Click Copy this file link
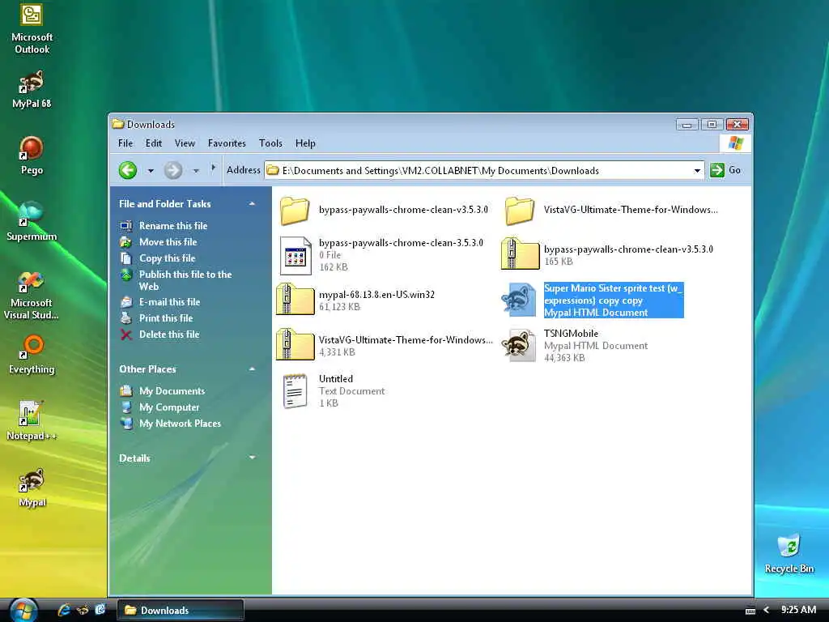Image resolution: width=829 pixels, height=622 pixels. pos(167,258)
